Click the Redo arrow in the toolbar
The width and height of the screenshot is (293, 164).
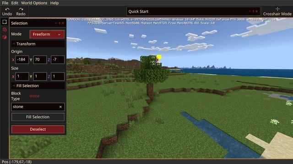pos(21,9)
